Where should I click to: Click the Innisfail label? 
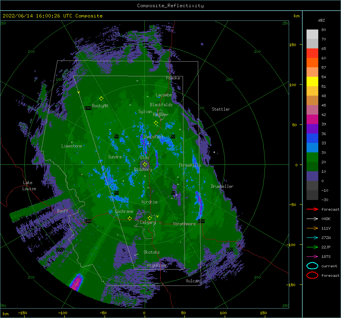pos(153,137)
